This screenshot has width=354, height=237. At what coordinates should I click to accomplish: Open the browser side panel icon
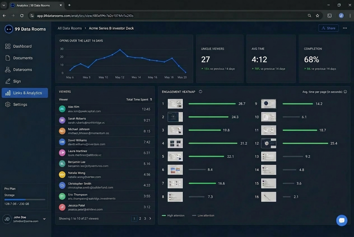[330, 16]
